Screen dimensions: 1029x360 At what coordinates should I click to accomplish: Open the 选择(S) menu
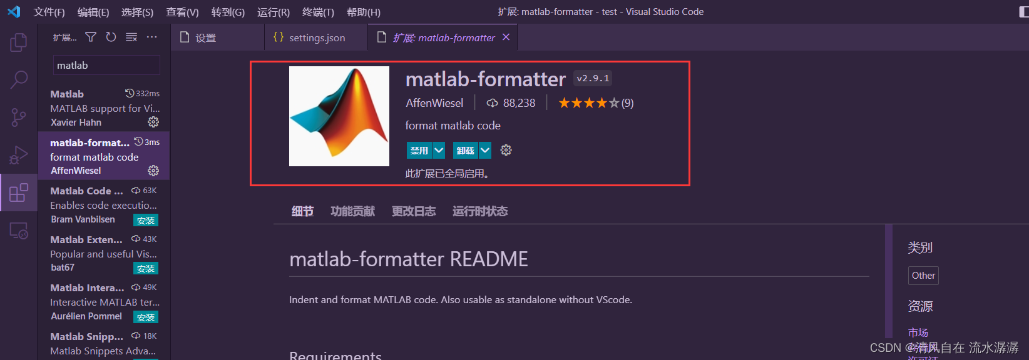click(137, 12)
